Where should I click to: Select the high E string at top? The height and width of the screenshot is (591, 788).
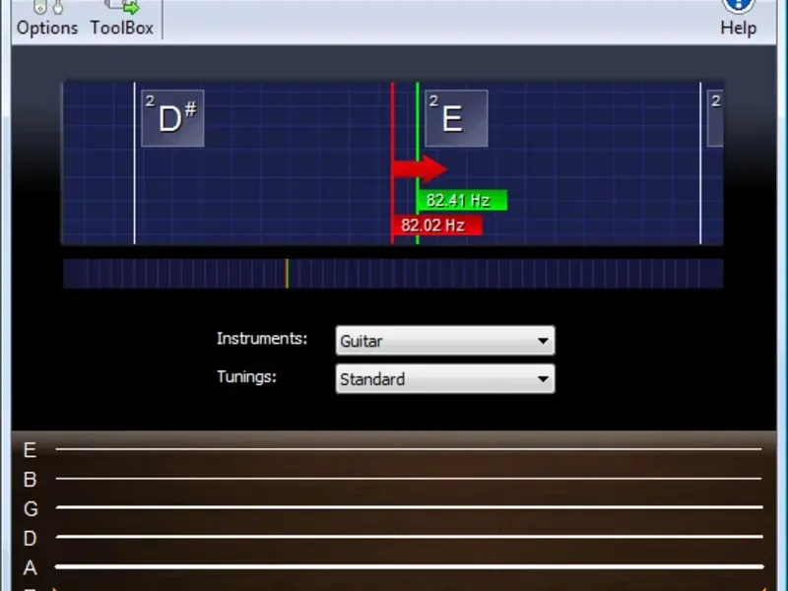tap(409, 449)
